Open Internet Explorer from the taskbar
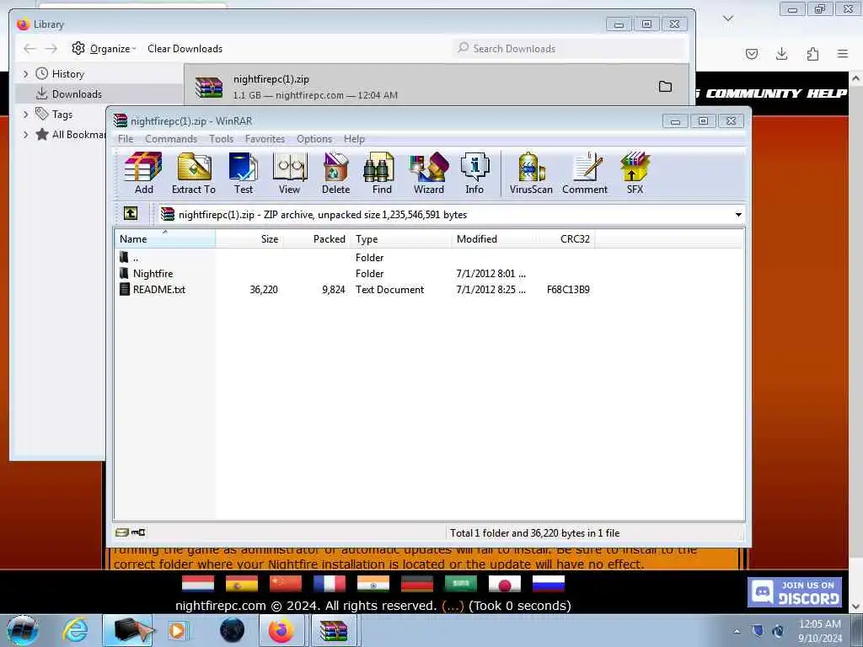 (x=75, y=631)
